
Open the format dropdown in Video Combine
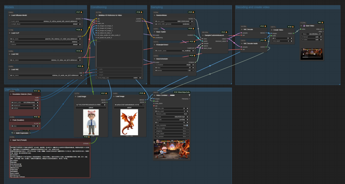172,117
